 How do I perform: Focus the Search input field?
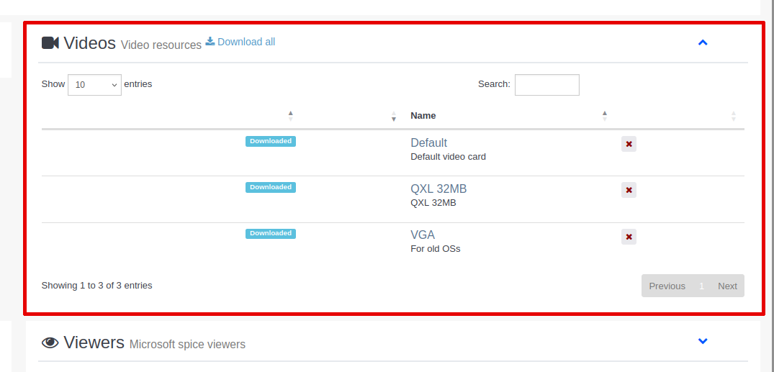[x=546, y=85]
